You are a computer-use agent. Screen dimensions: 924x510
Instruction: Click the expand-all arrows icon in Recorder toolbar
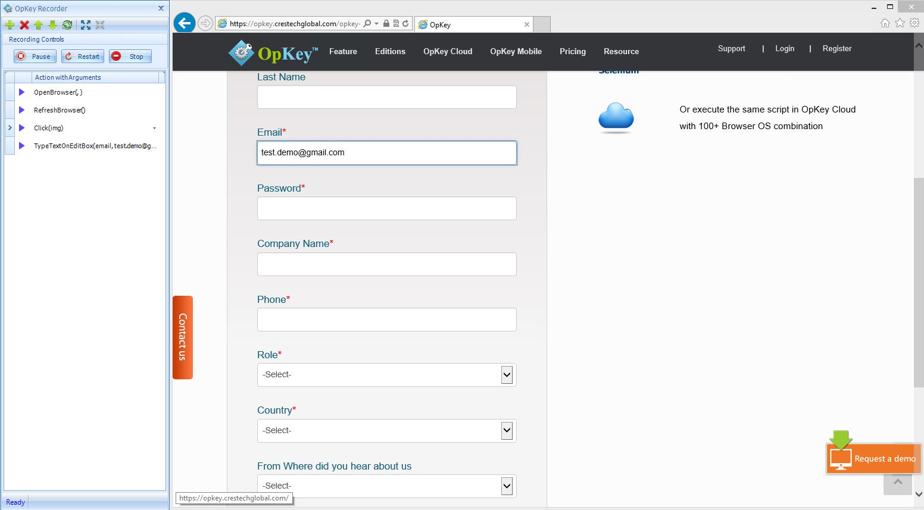click(86, 25)
